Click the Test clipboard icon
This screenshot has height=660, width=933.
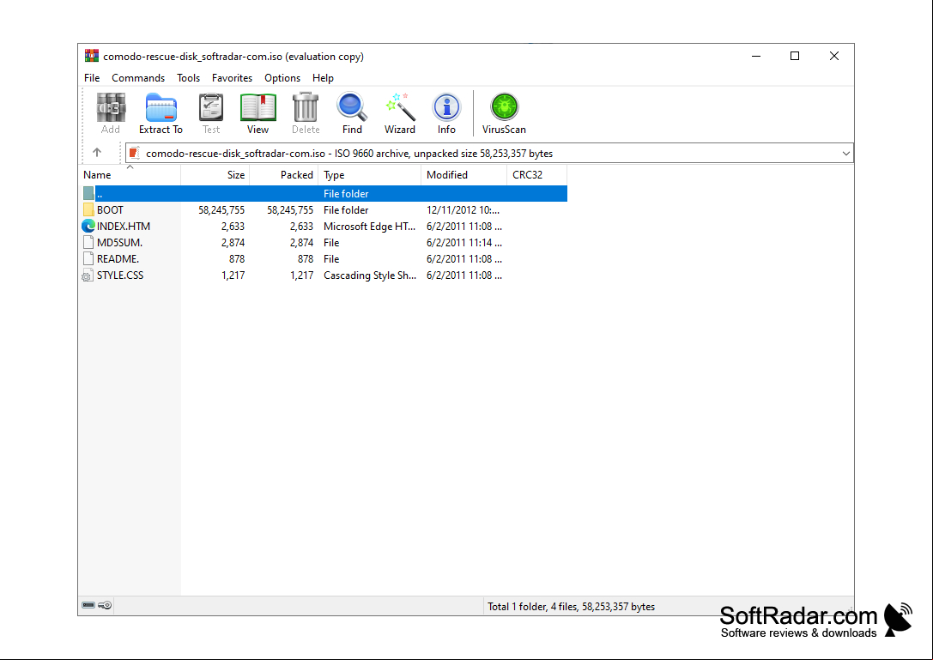point(210,108)
